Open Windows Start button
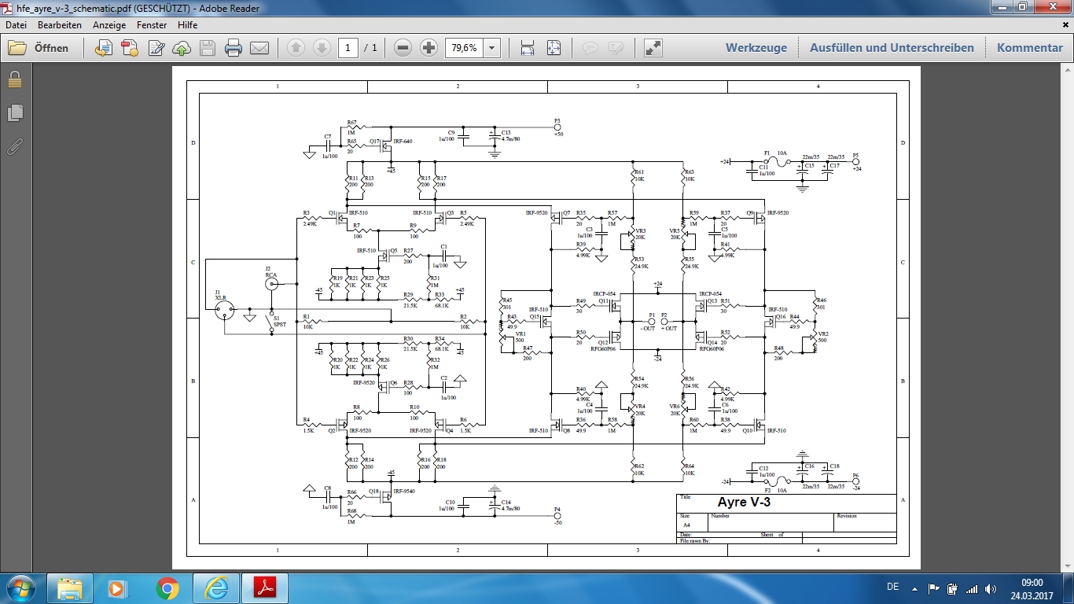This screenshot has width=1074, height=604. click(20, 588)
